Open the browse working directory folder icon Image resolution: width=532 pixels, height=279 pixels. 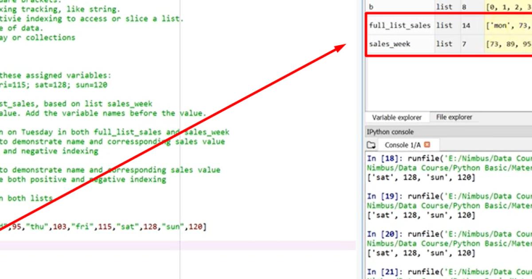[x=372, y=143]
